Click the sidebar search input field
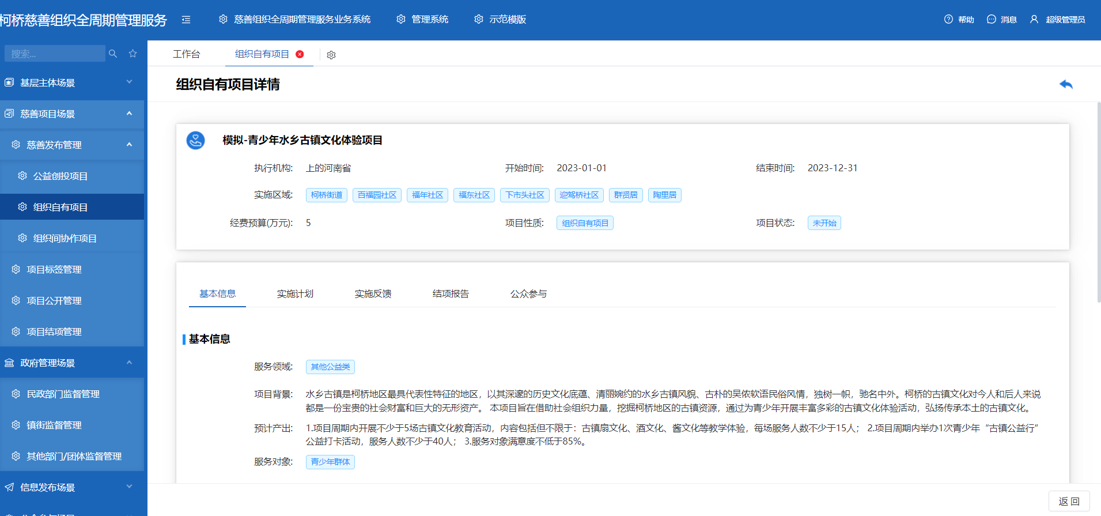The width and height of the screenshot is (1101, 516). point(55,54)
